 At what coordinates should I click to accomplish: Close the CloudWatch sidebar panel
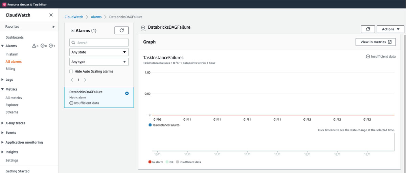click(51, 15)
